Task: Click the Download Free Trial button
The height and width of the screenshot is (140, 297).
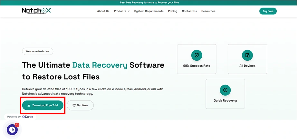Action: pyautogui.click(x=43, y=105)
